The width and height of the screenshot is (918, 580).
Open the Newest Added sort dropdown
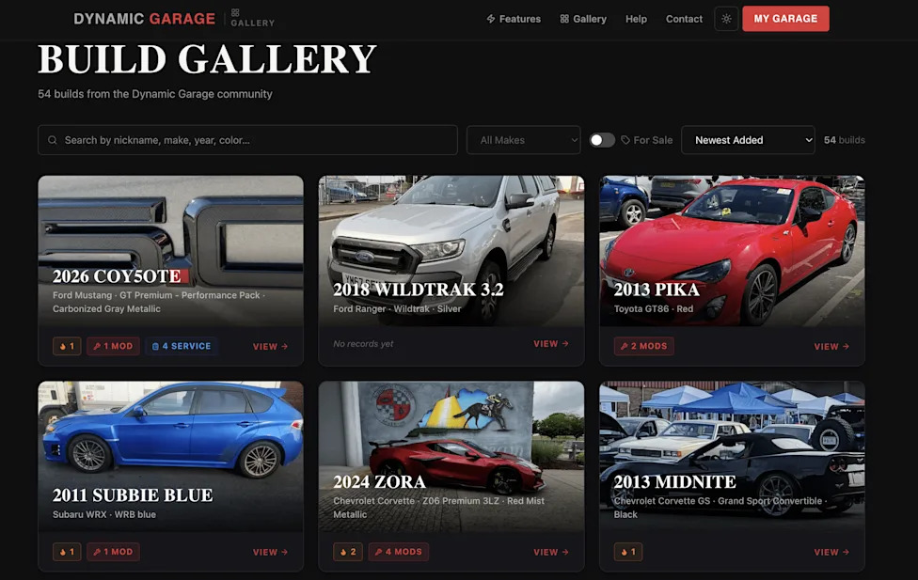click(x=748, y=140)
